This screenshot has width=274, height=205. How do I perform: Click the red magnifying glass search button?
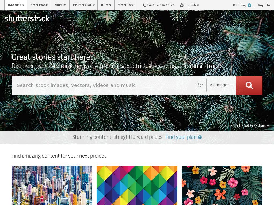coord(249,85)
